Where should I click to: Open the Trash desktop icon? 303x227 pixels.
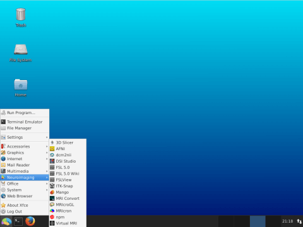click(x=21, y=17)
